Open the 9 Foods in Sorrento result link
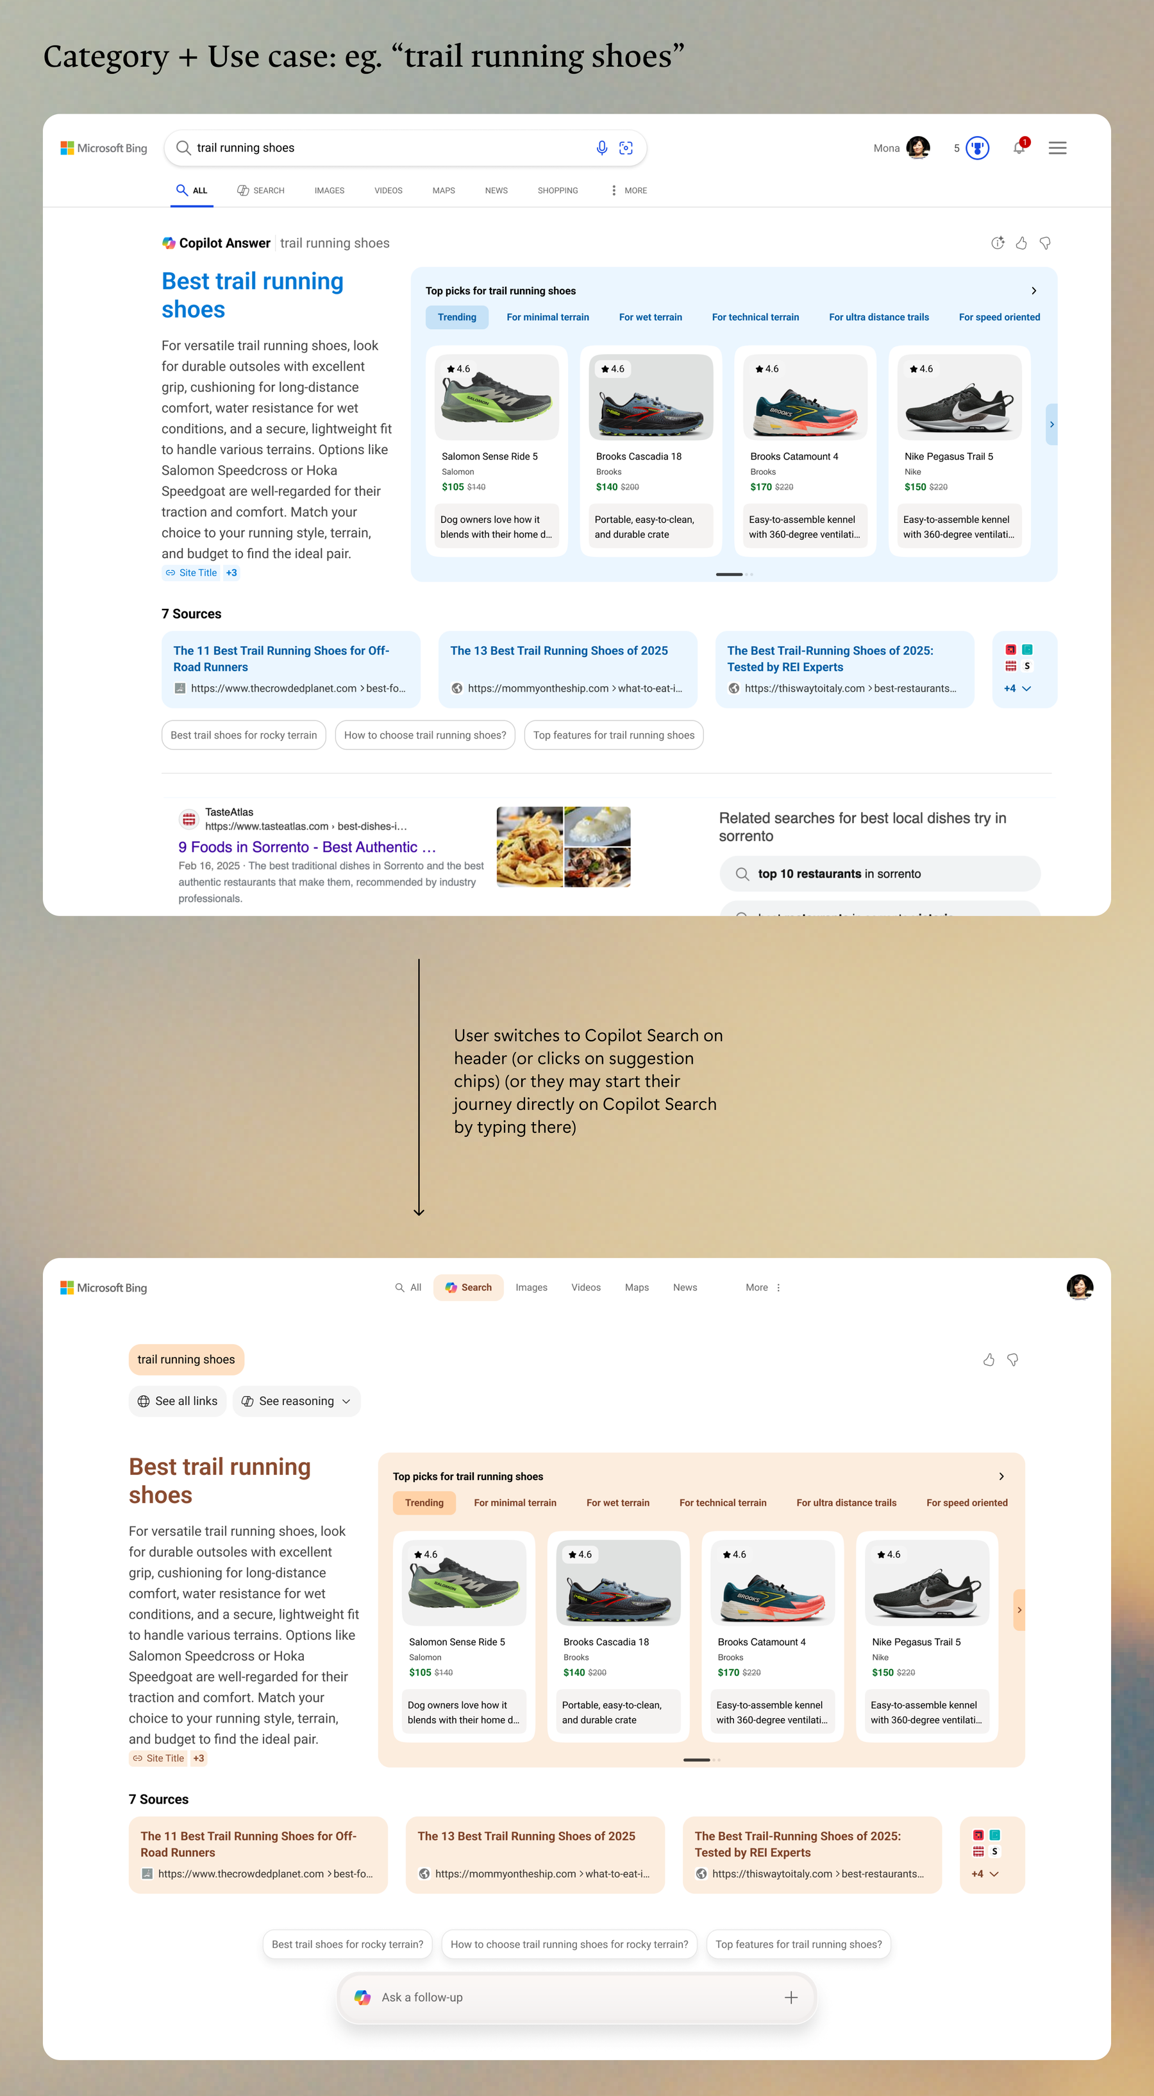 point(307,847)
